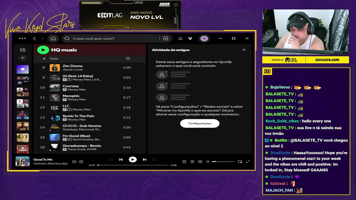Click the username MAJACH_FAN in chat

point(279,190)
